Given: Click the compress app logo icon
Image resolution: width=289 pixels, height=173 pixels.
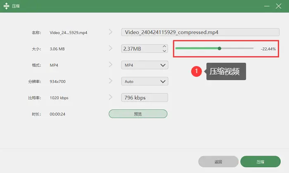Looking at the screenshot, I should click(6, 6).
